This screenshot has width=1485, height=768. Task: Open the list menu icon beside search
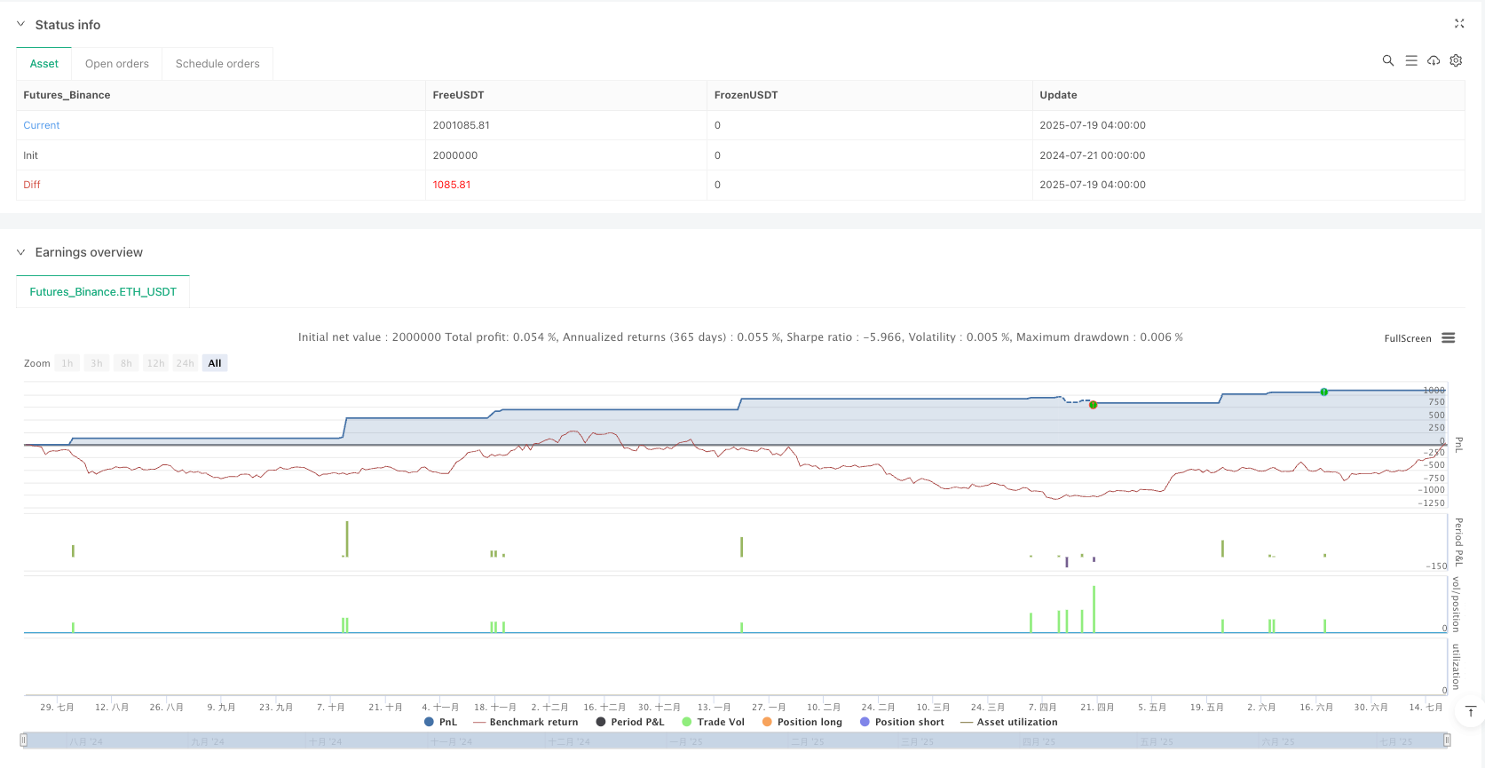pos(1411,60)
